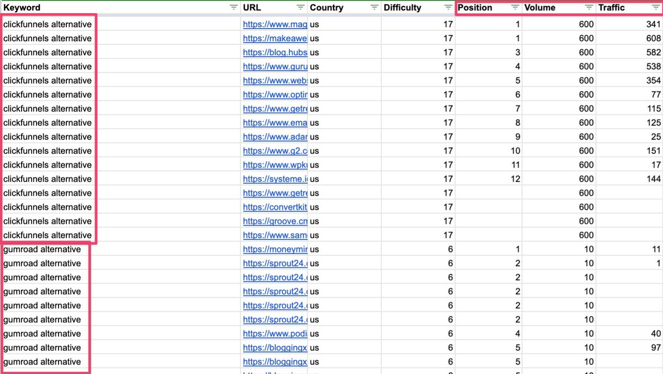Open the https://www.wpku link
Viewport: 663px width, 374px height.
pyautogui.click(x=275, y=165)
